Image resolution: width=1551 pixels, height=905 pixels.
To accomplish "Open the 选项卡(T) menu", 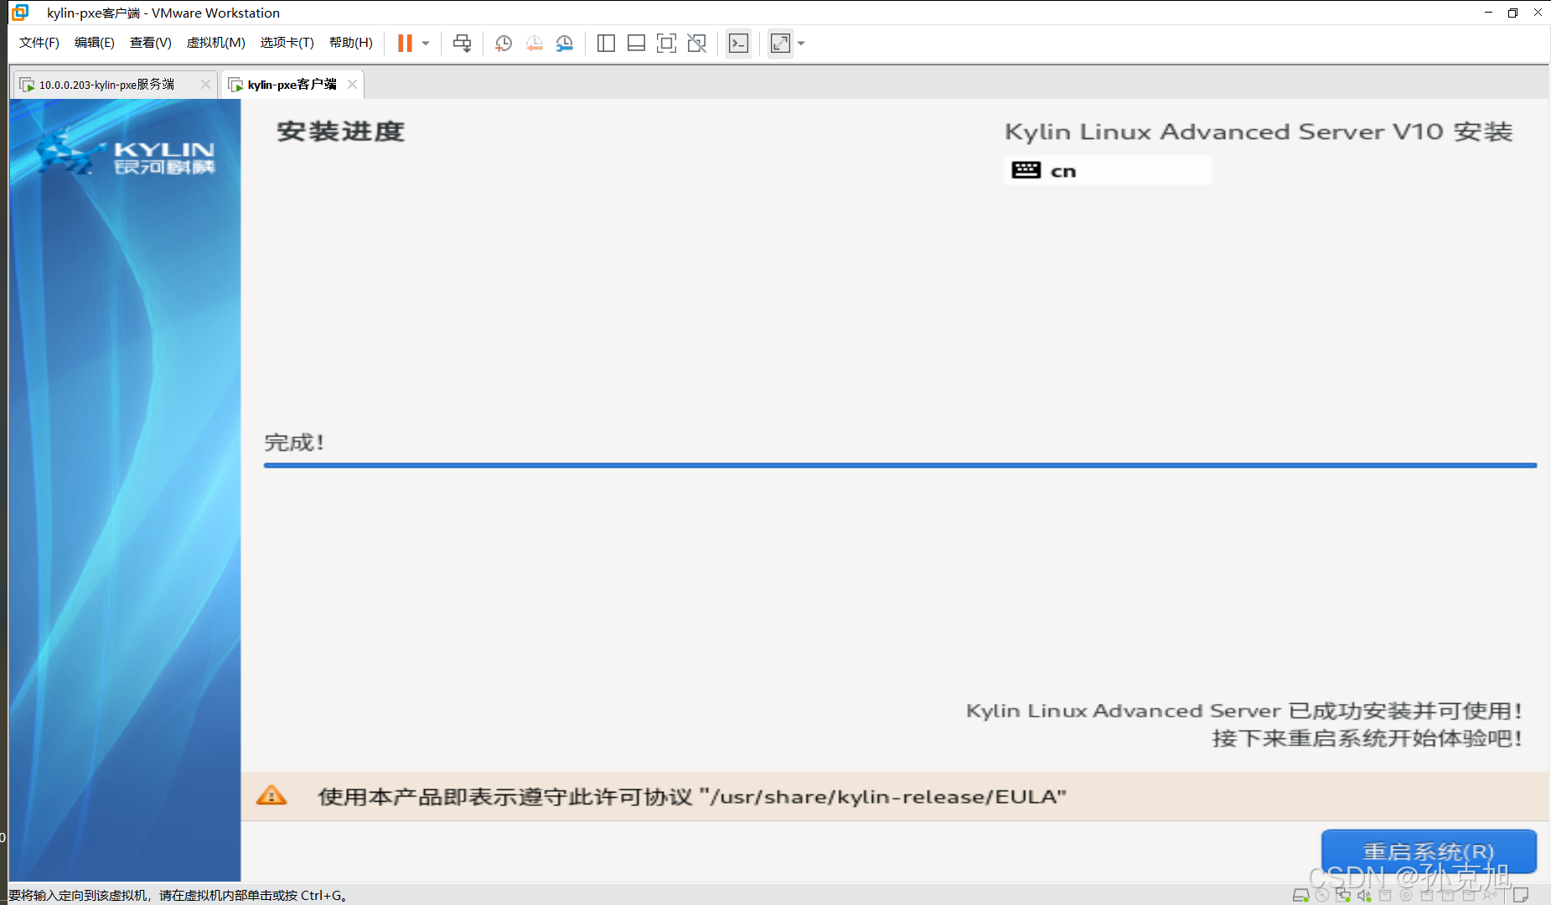I will (x=287, y=43).
